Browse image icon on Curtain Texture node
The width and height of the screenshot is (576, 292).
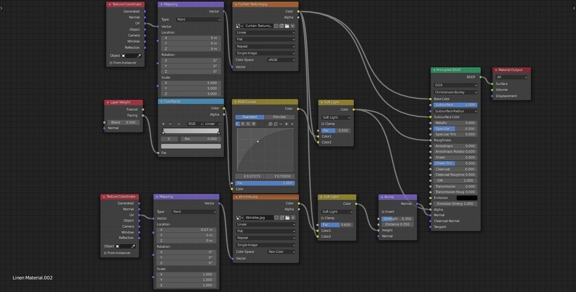click(239, 26)
